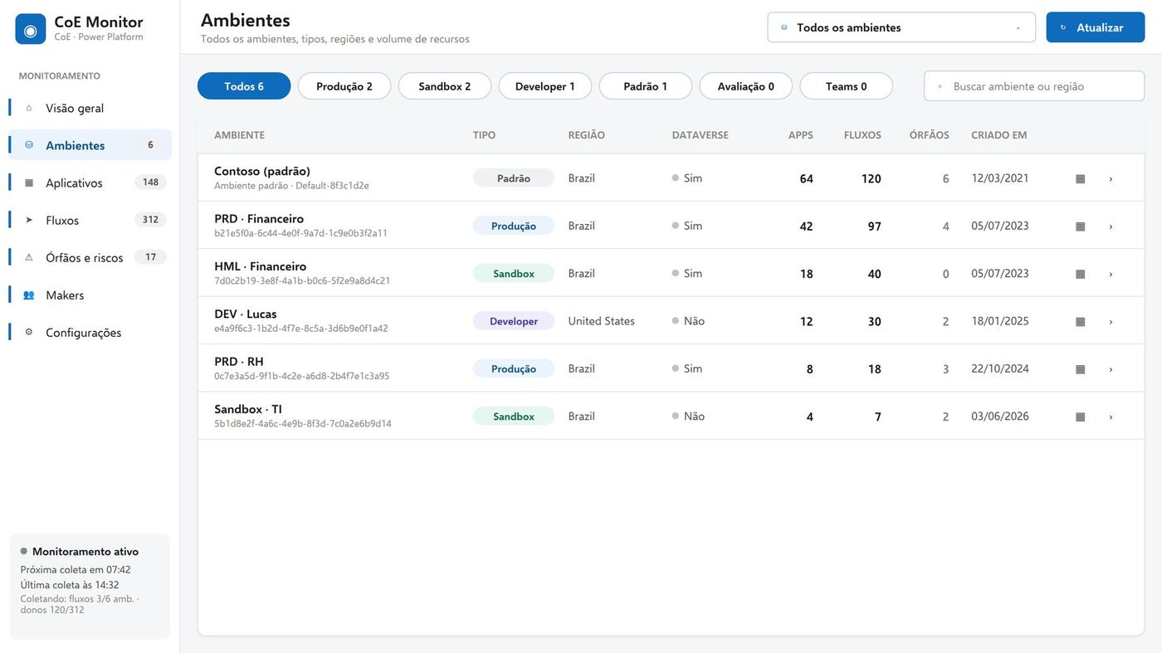Sort by REGIÃO column header
Image resolution: width=1162 pixels, height=653 pixels.
point(587,135)
